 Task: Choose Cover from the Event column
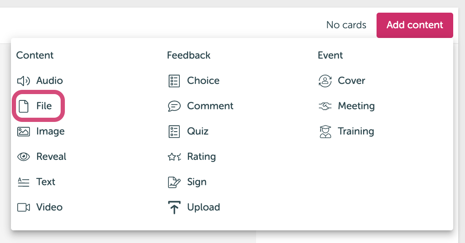click(x=342, y=81)
